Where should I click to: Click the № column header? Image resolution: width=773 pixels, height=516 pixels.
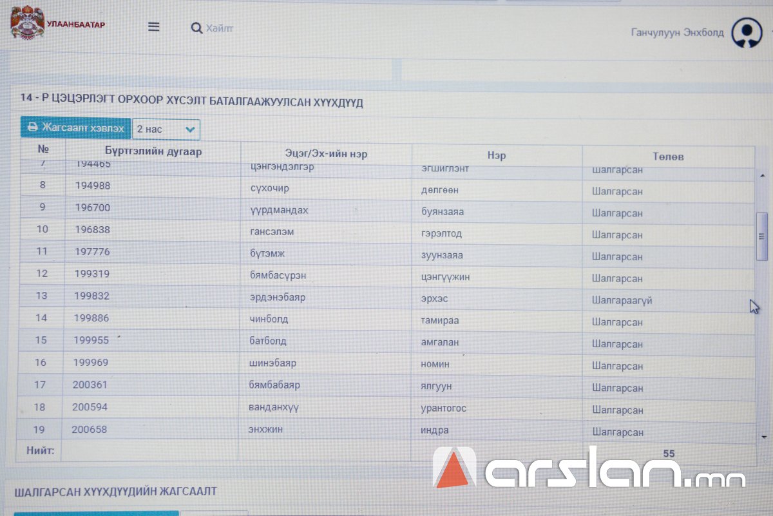tap(43, 149)
